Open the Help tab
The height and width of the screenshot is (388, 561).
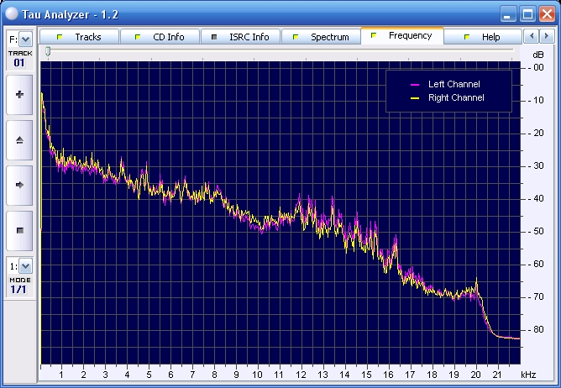click(x=482, y=37)
